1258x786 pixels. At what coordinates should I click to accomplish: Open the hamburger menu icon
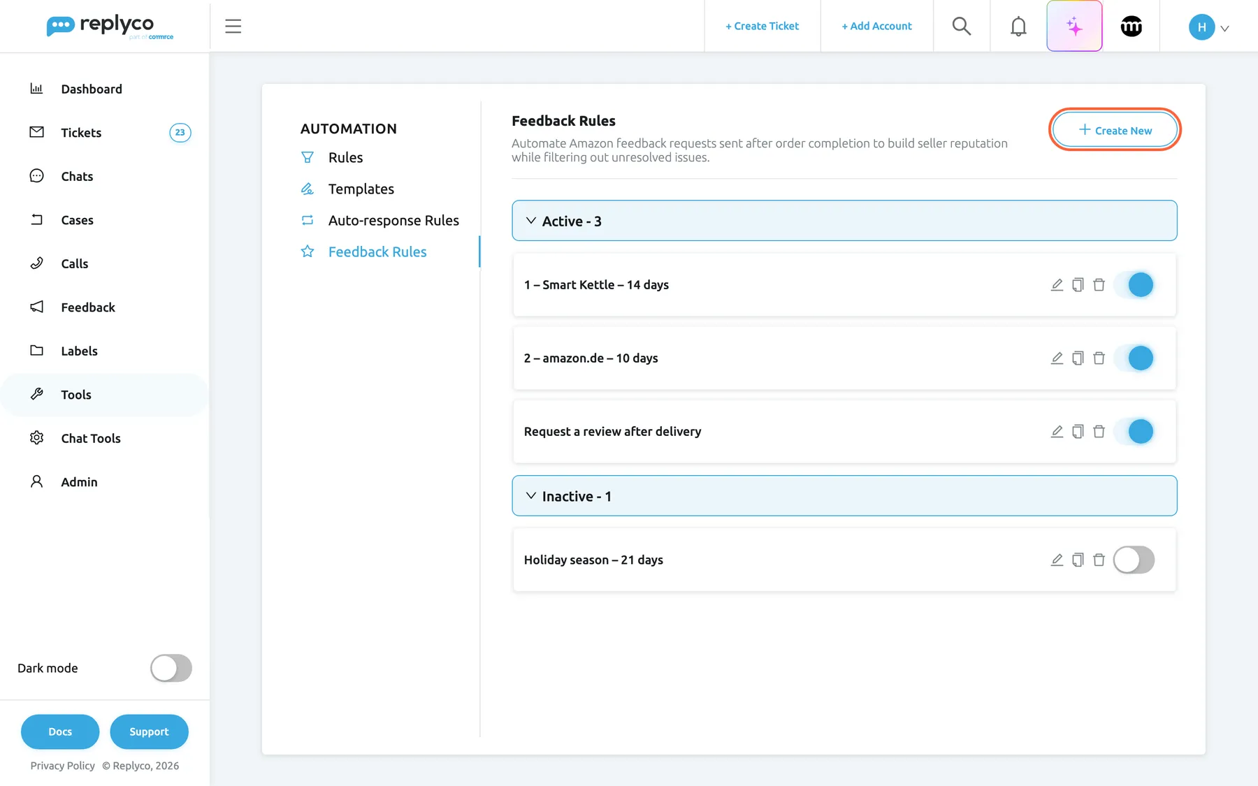pyautogui.click(x=233, y=27)
